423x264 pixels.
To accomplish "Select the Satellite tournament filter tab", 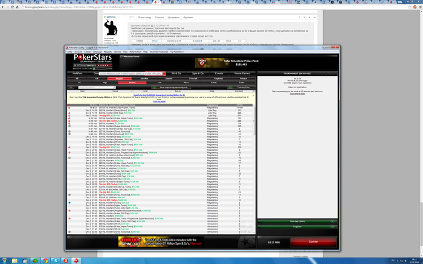I will (144, 78).
